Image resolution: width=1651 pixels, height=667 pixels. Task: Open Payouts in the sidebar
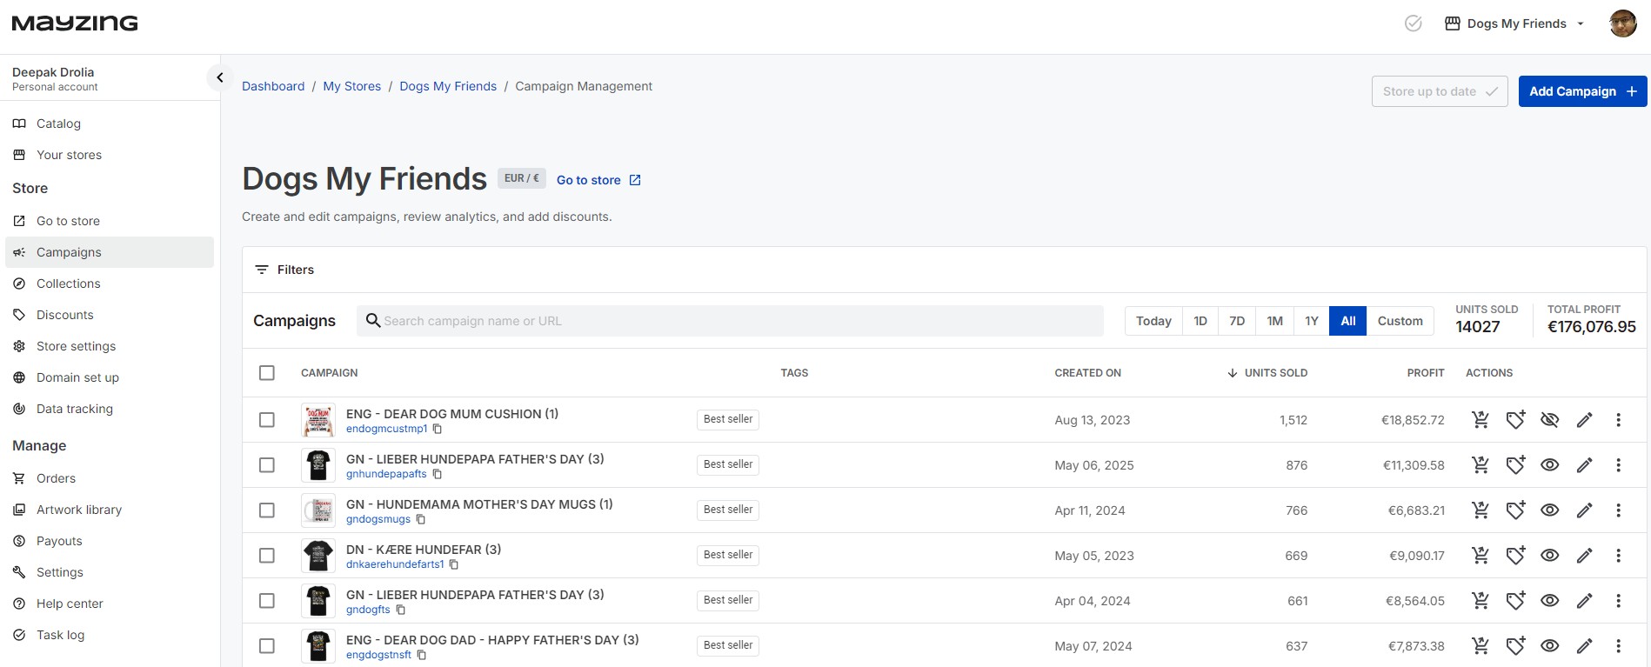(59, 541)
